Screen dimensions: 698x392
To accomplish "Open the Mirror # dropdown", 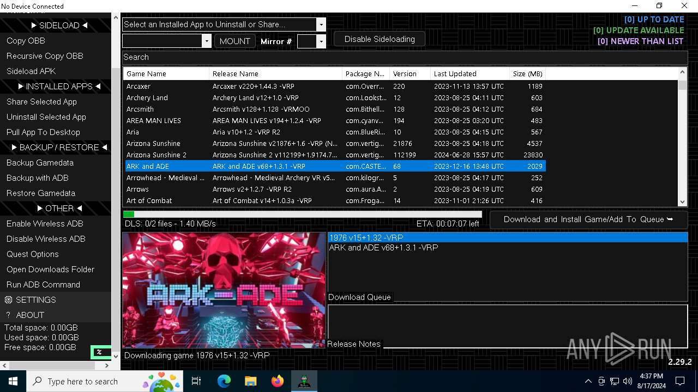I will [321, 41].
